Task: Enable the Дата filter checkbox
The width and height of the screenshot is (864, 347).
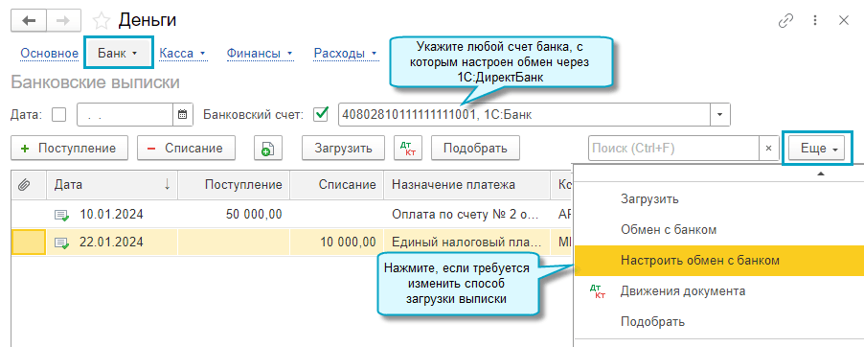Action: [x=58, y=115]
